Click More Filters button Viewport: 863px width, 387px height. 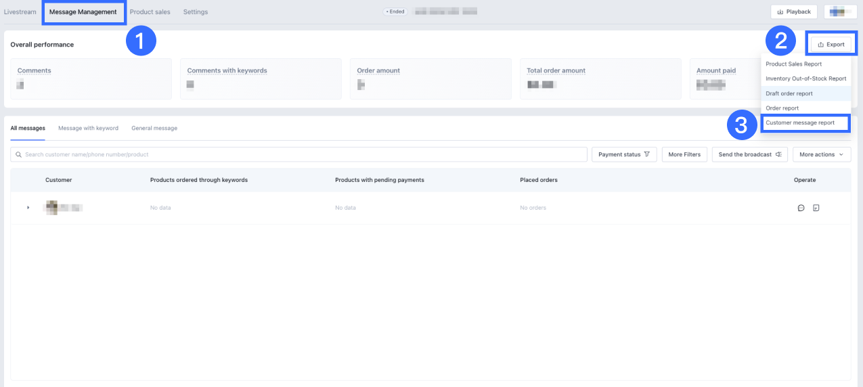click(x=684, y=154)
